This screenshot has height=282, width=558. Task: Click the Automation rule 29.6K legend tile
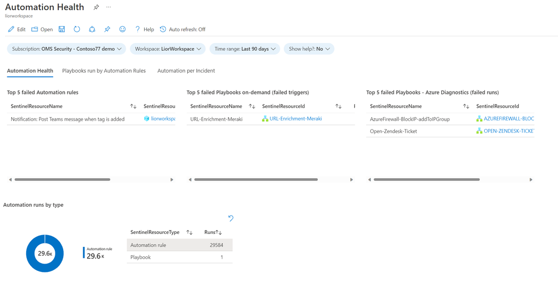point(98,253)
